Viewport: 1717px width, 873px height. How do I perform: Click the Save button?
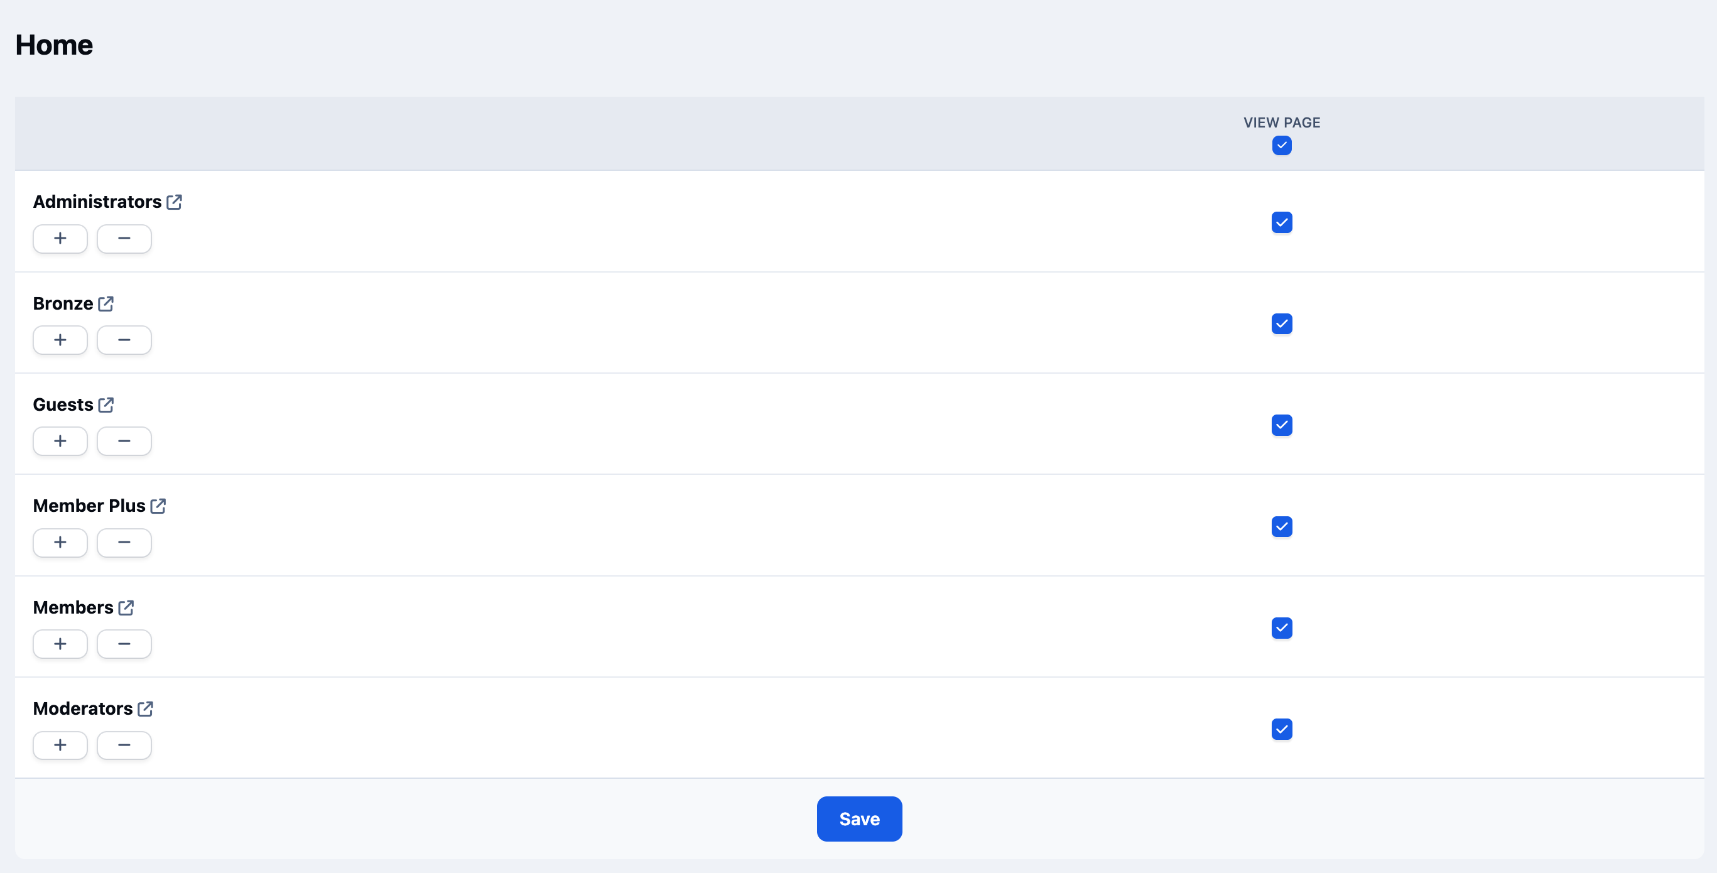(x=859, y=819)
